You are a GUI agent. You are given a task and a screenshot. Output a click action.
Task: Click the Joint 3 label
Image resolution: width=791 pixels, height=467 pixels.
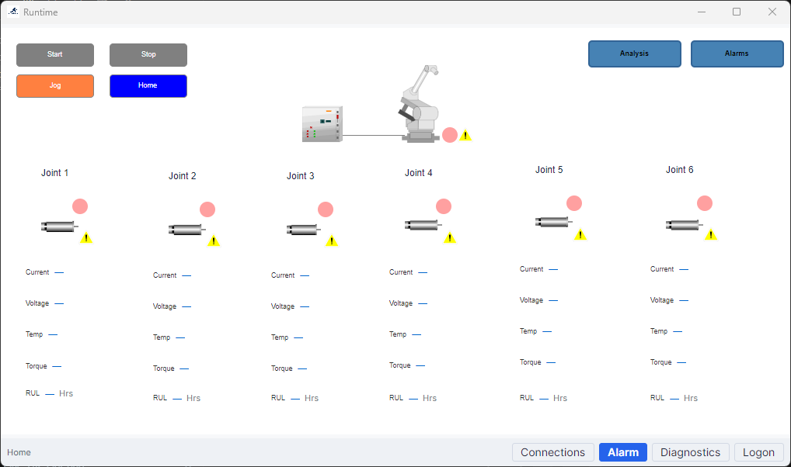[300, 176]
